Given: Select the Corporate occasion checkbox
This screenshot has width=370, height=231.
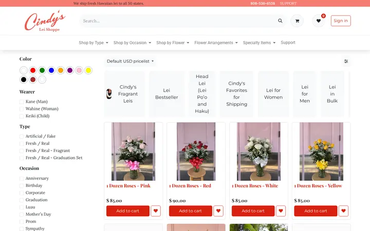Looking at the screenshot, I should tap(22, 193).
